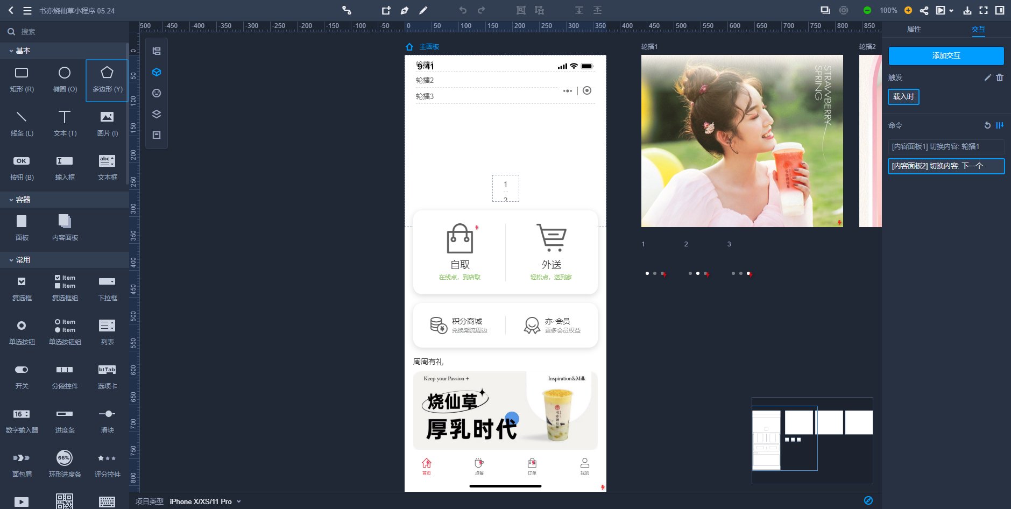The image size is (1011, 509).
Task: Tap the 点餐 tab in phone mockup
Action: [479, 466]
